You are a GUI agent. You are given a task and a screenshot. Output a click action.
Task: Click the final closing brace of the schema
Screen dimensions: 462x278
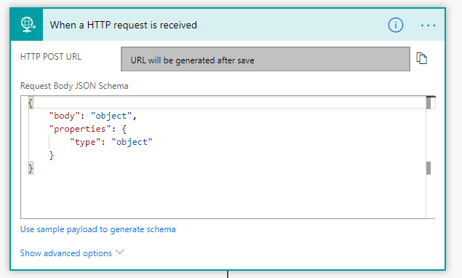[x=31, y=168]
